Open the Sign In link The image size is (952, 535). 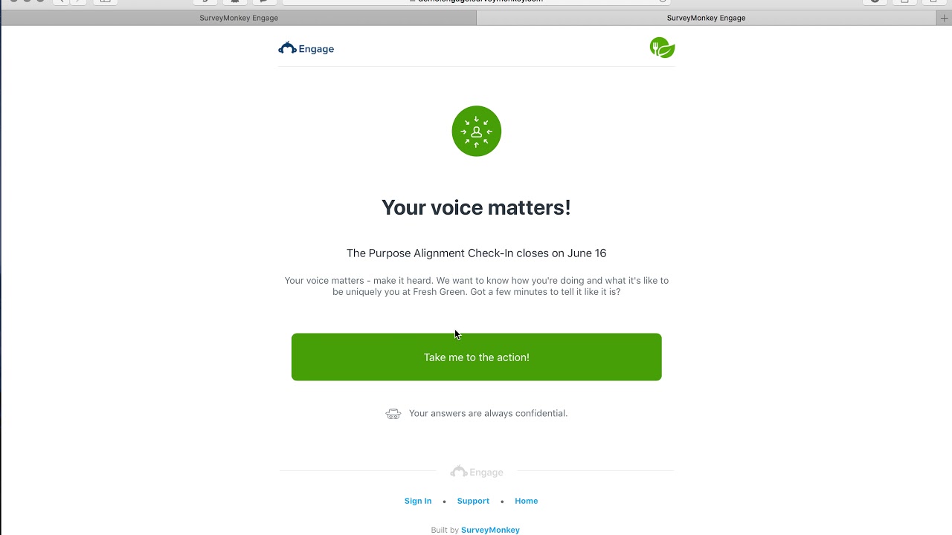tap(418, 501)
